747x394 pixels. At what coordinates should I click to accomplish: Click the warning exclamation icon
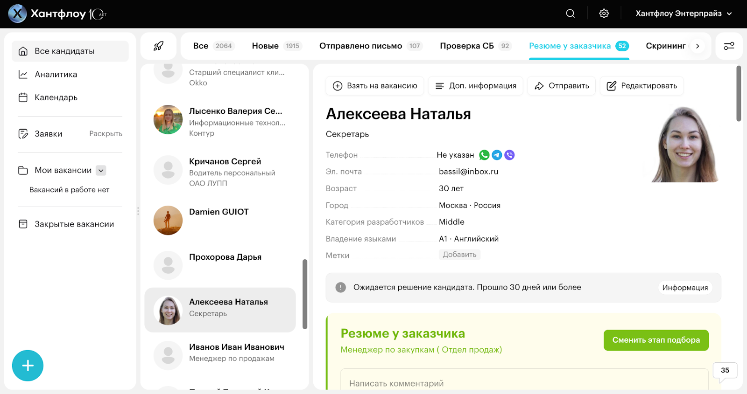click(341, 287)
